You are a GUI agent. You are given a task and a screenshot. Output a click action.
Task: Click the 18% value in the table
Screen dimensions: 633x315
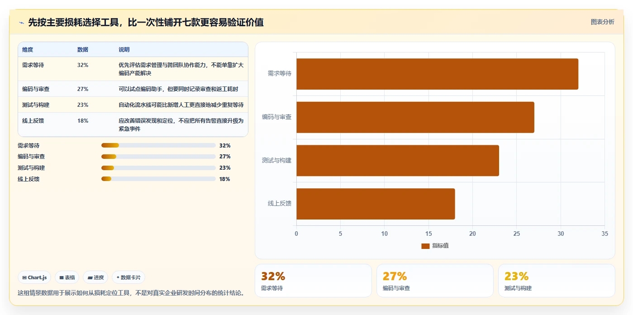(x=83, y=121)
